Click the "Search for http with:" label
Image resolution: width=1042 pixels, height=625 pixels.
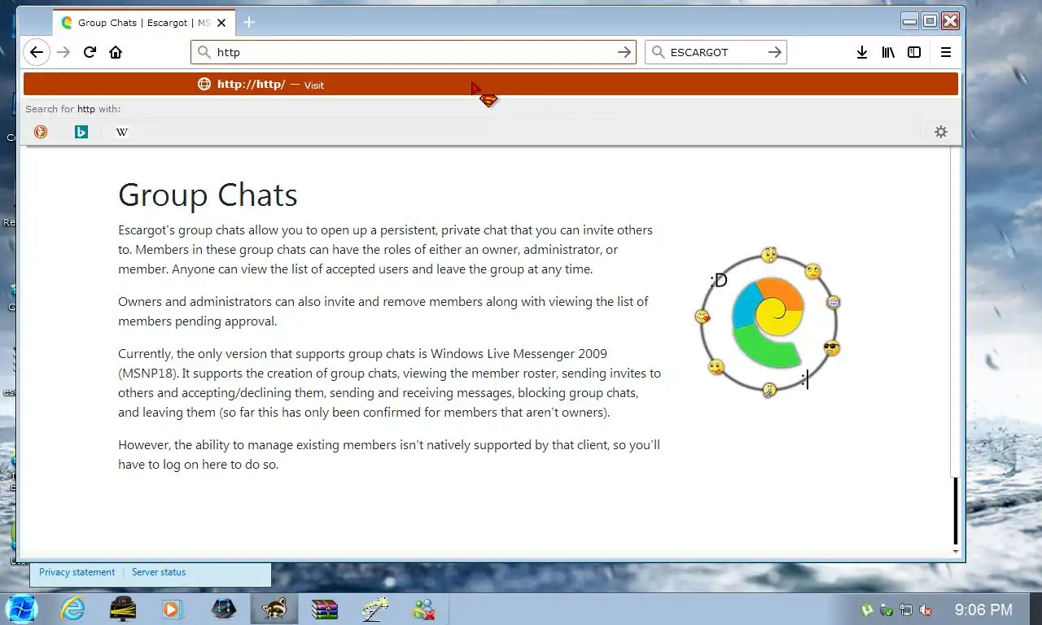tap(72, 109)
